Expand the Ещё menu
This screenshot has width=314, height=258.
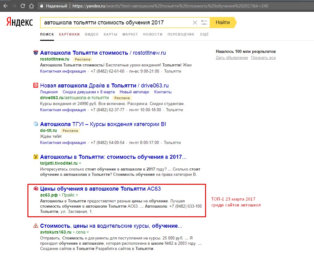pos(204,34)
